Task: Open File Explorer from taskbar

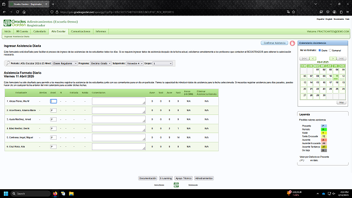Action: point(71,194)
